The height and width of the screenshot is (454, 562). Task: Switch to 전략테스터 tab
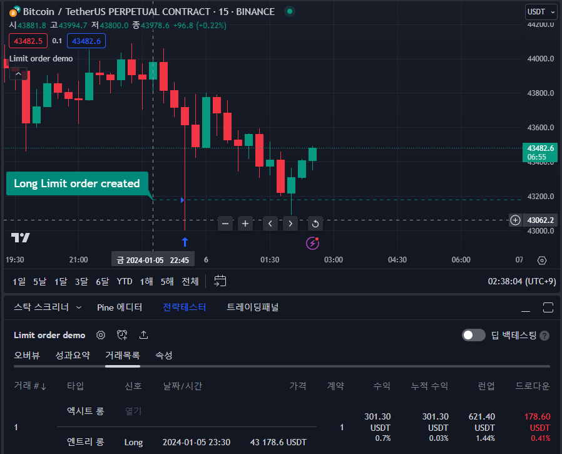click(x=184, y=307)
